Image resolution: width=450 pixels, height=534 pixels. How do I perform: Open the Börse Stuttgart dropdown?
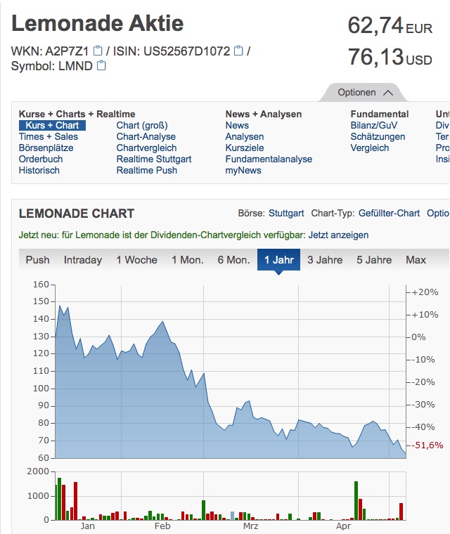[x=285, y=214]
